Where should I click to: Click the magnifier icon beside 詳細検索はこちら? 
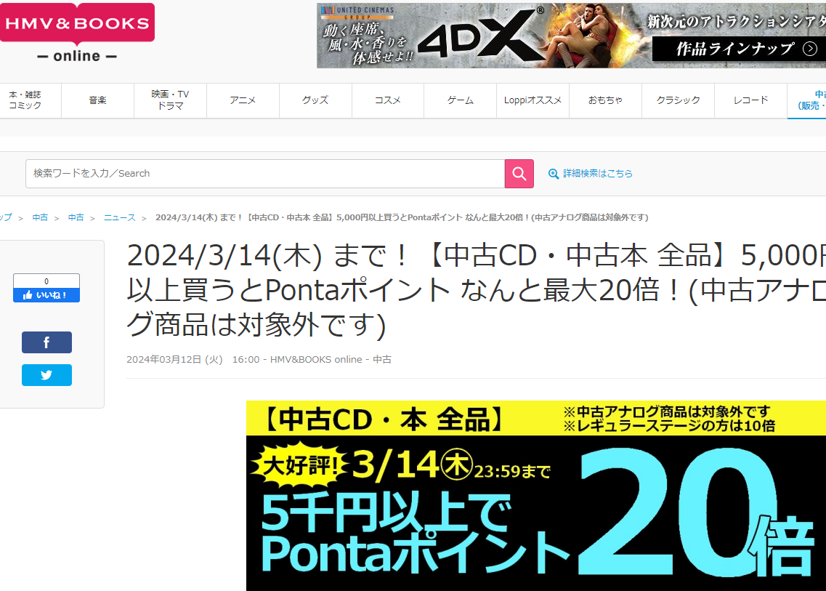click(553, 174)
